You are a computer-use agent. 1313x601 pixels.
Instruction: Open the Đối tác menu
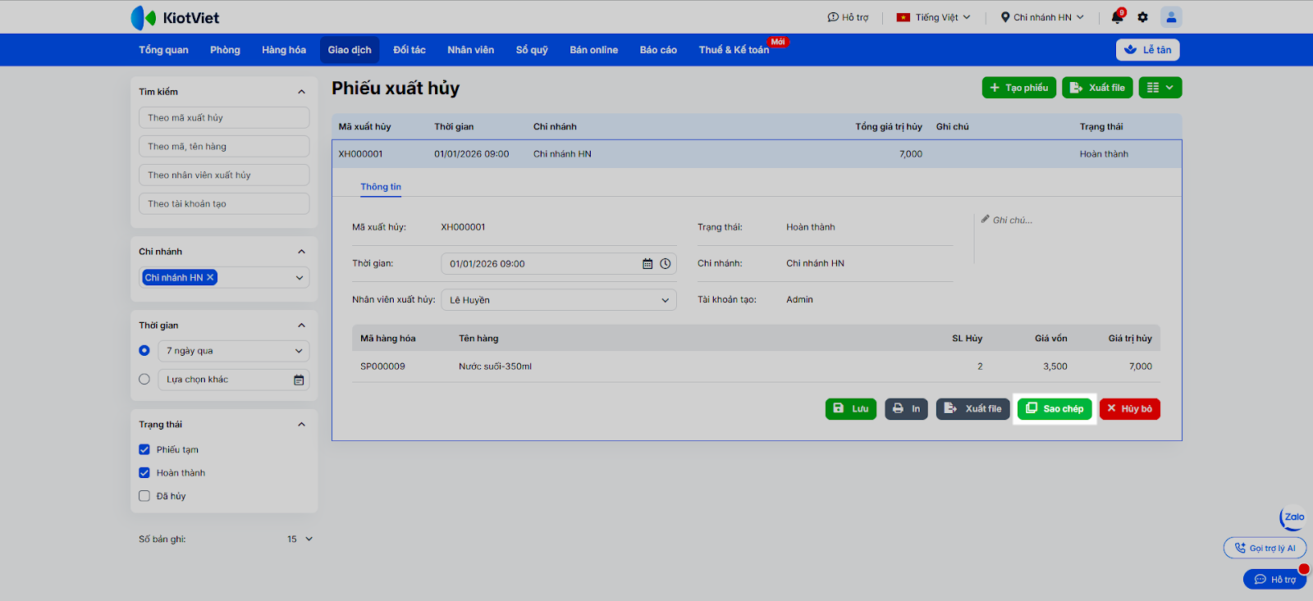[409, 50]
